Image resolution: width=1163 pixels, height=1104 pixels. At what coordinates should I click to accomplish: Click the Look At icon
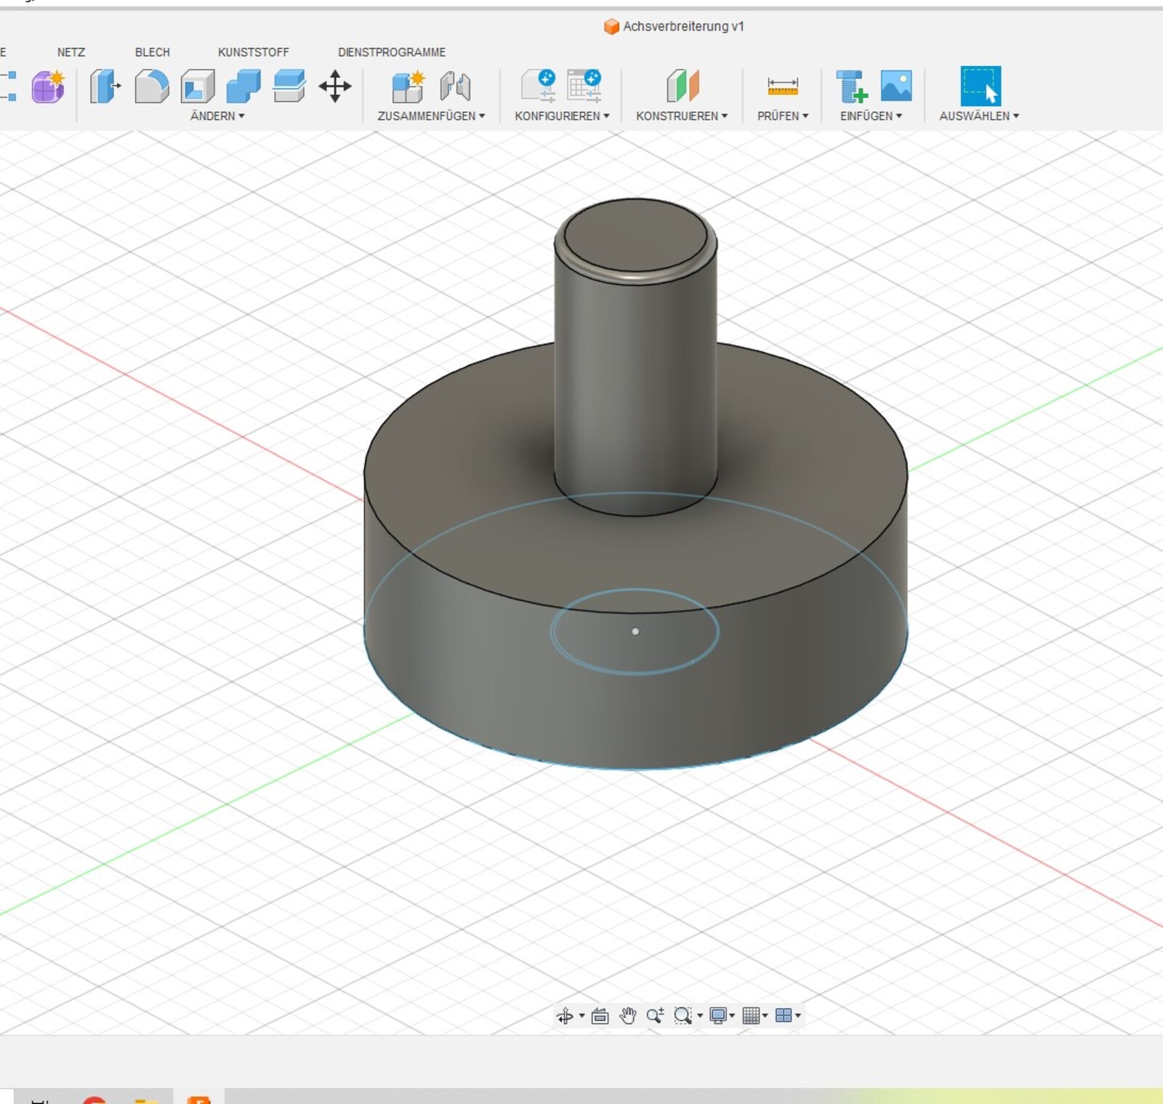600,1015
